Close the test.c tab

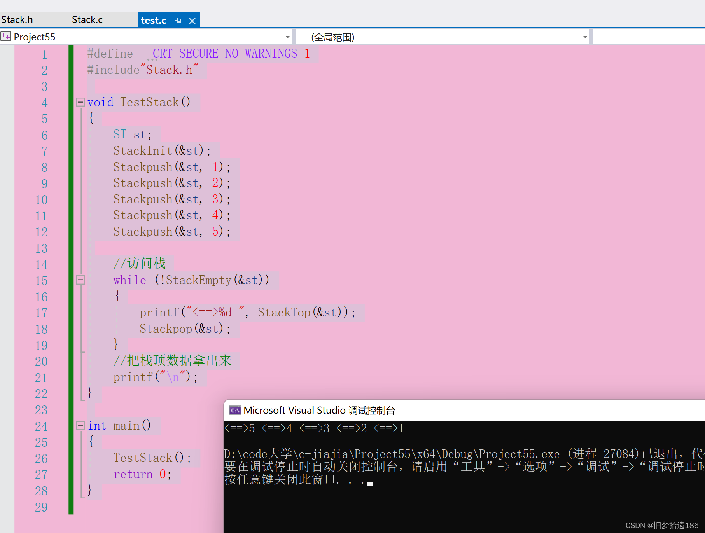192,21
